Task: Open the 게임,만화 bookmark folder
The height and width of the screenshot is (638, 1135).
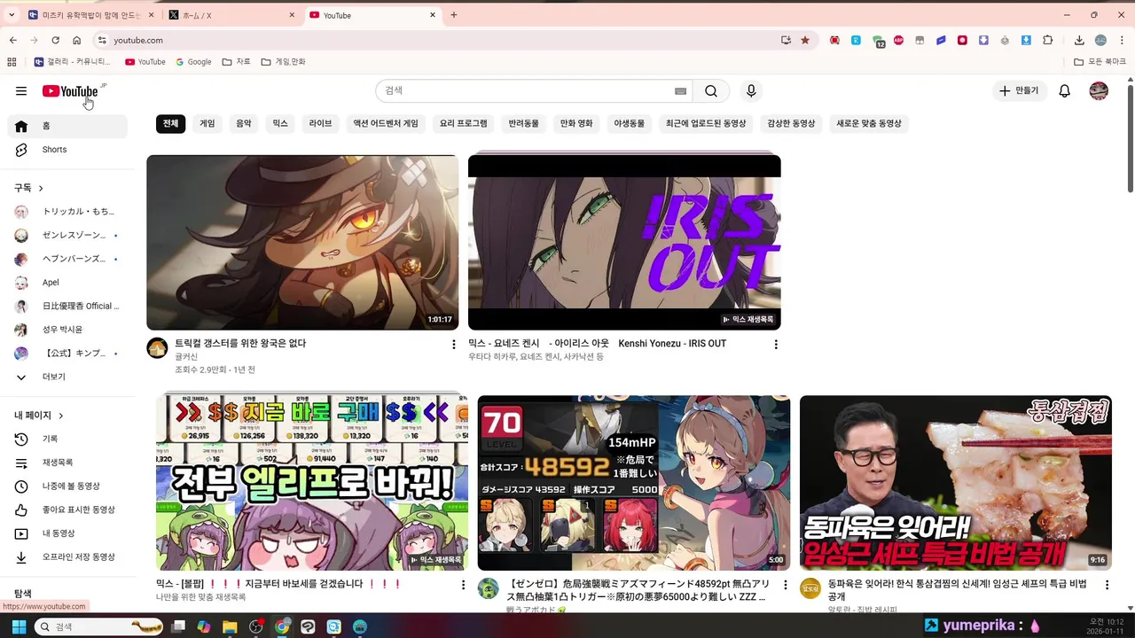Action: pos(283,62)
